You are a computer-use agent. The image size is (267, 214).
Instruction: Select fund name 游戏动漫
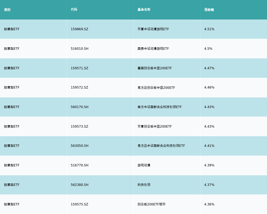tap(144, 165)
